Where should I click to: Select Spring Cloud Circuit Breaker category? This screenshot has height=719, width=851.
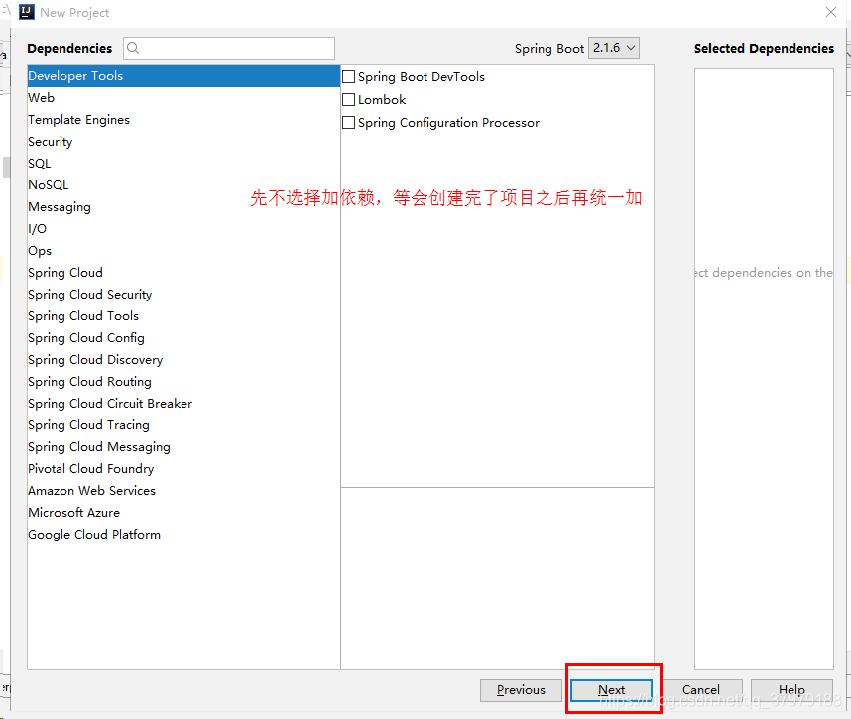[183, 404]
